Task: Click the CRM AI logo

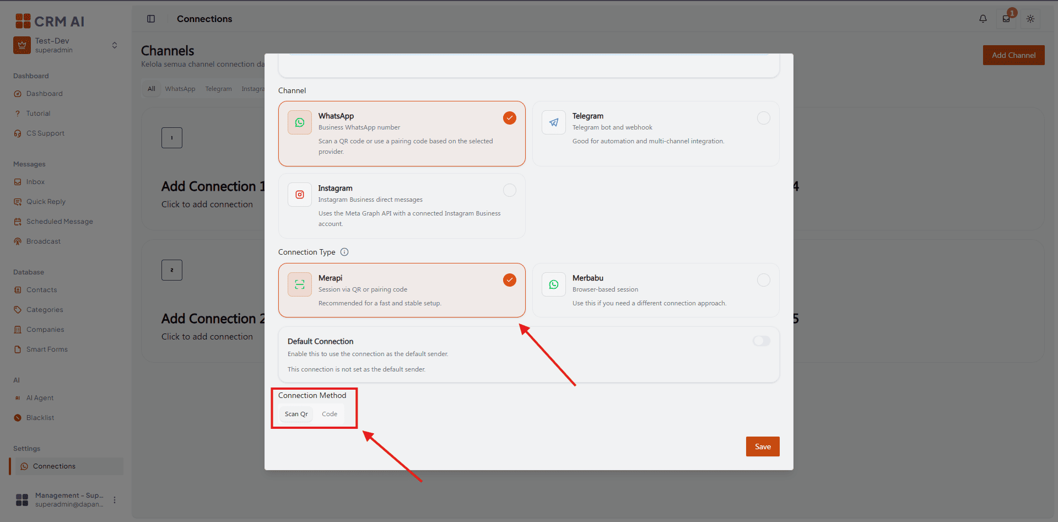Action: click(50, 21)
